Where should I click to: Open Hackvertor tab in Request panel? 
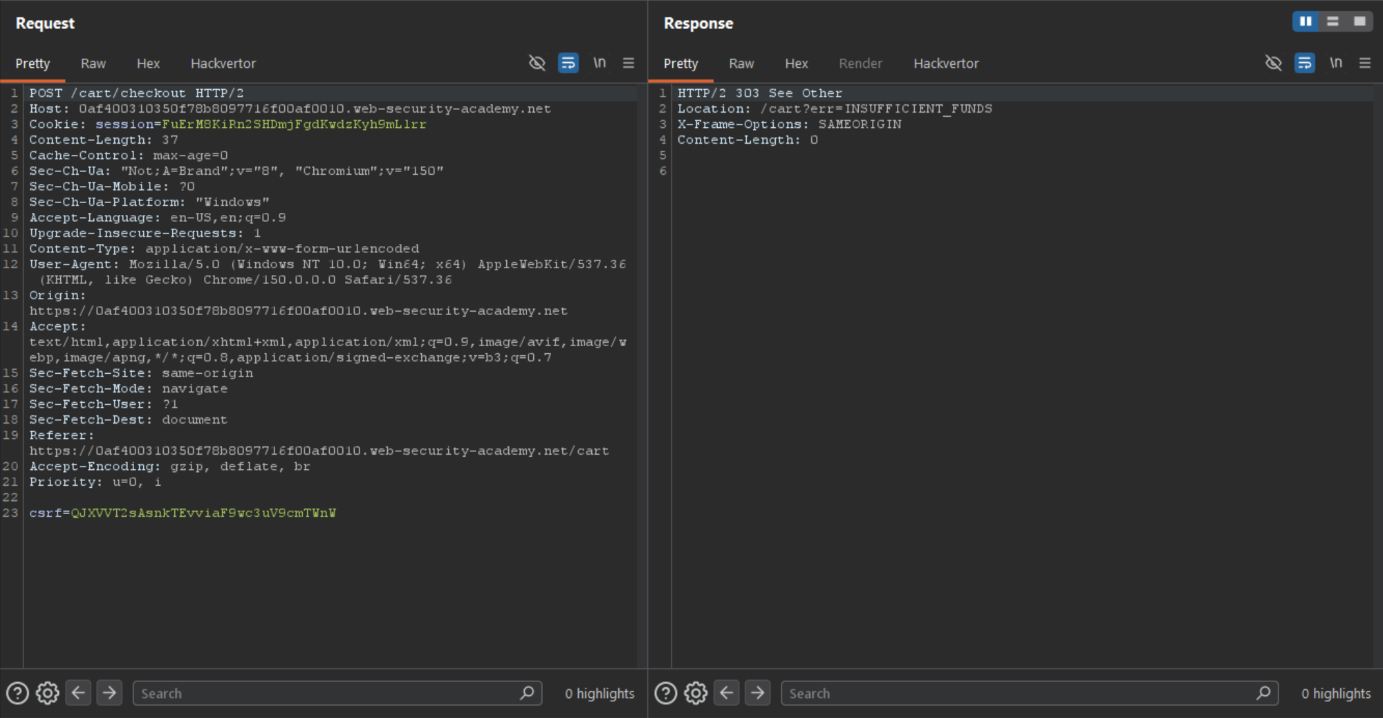pyautogui.click(x=223, y=64)
